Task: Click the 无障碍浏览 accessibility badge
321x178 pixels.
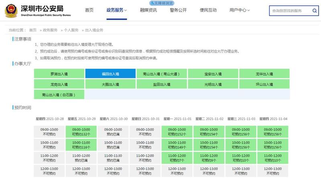Action: (161, 2)
